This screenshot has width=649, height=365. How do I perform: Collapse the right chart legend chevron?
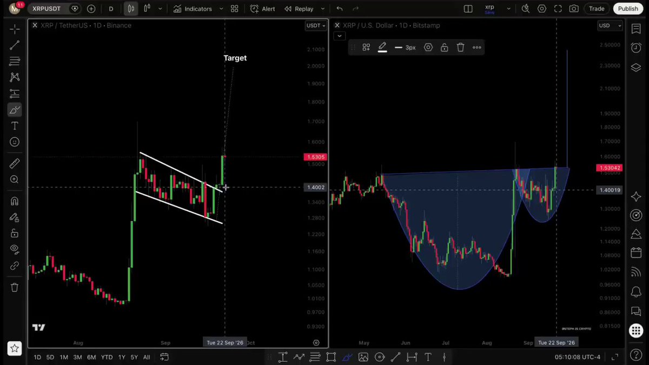point(339,36)
